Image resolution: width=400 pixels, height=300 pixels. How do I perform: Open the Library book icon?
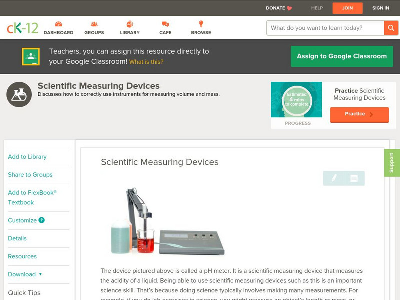130,24
